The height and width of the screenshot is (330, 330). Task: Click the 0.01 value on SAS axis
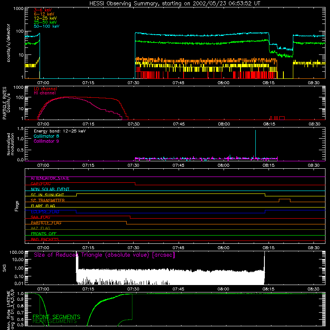(x=19, y=283)
